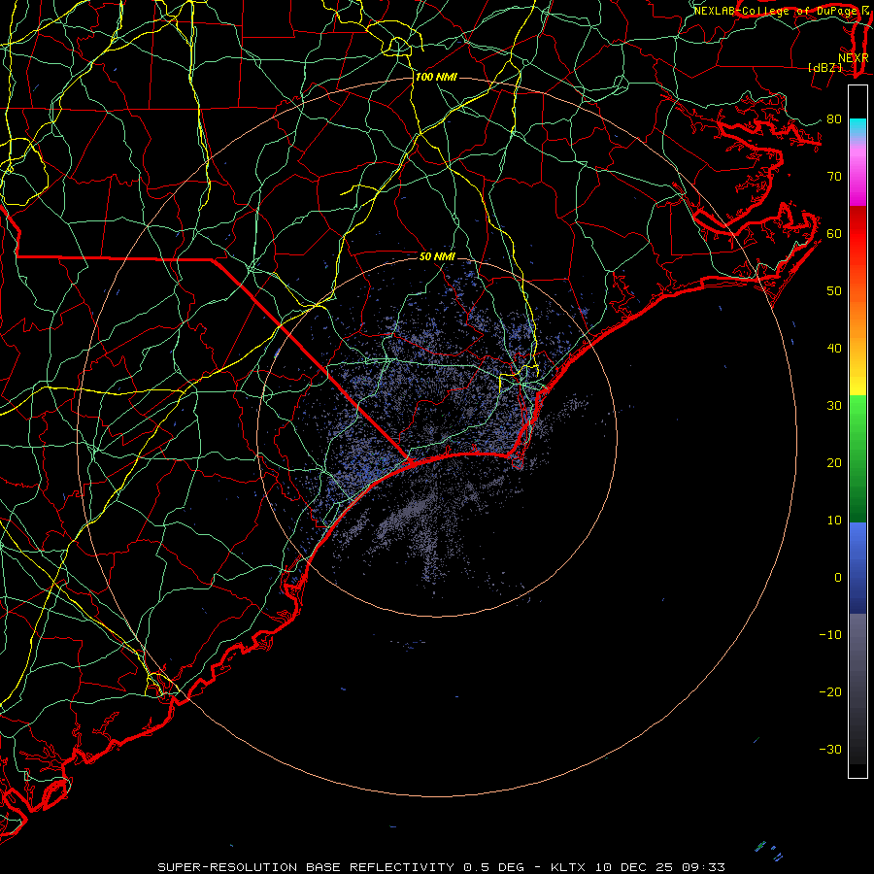Click the 100 NMI range ring label
This screenshot has height=874, width=874.
pos(436,77)
